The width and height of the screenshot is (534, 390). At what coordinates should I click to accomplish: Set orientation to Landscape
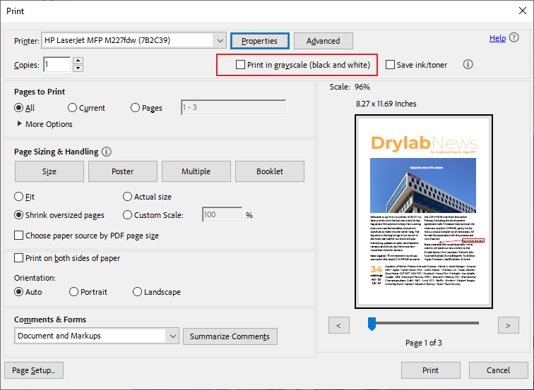(137, 292)
